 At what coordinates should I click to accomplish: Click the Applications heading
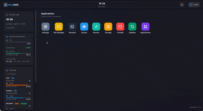tap(47, 14)
